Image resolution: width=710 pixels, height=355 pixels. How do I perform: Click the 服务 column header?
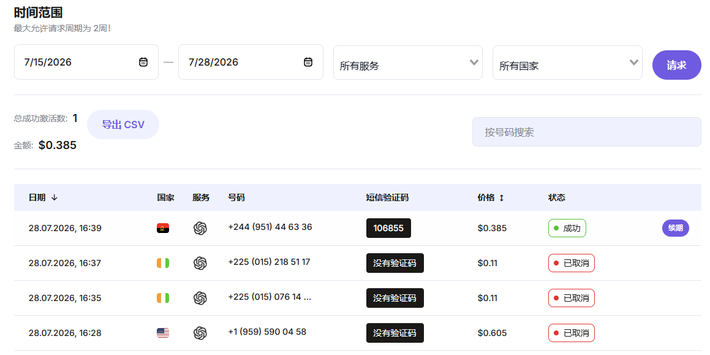201,197
